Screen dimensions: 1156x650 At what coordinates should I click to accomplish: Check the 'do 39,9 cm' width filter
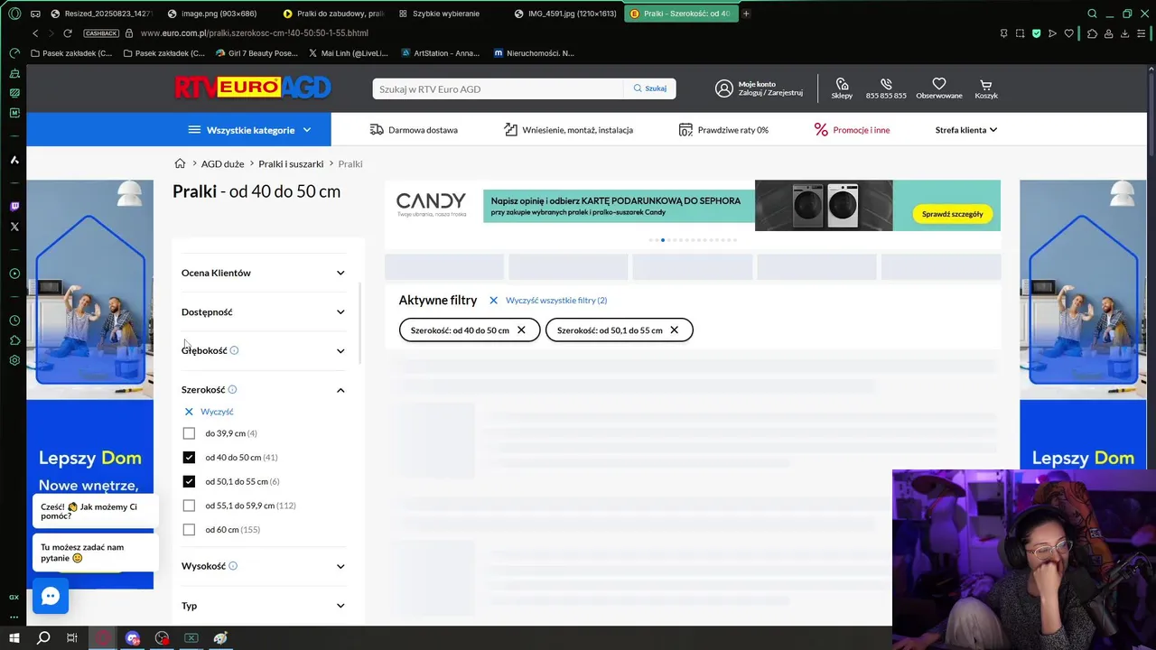pyautogui.click(x=189, y=433)
